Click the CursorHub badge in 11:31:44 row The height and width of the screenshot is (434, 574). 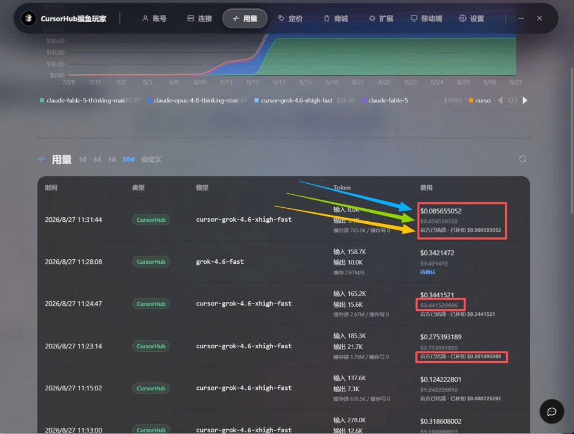pyautogui.click(x=151, y=220)
